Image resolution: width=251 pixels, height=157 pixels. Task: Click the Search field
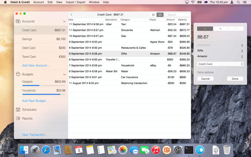[x=178, y=15]
